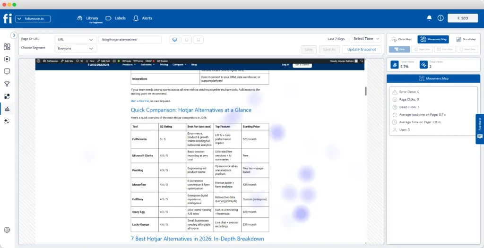The height and width of the screenshot is (248, 484).
Task: Toggle the Rage Clicks filter
Action: (422, 49)
